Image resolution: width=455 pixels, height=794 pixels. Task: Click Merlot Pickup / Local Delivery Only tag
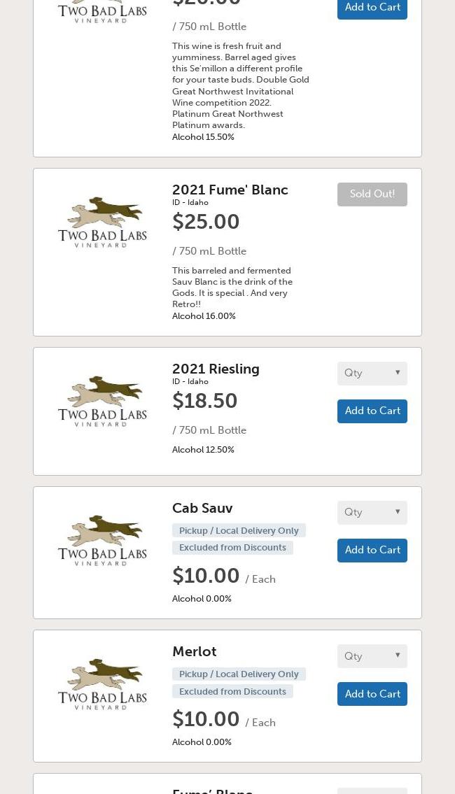(x=239, y=674)
